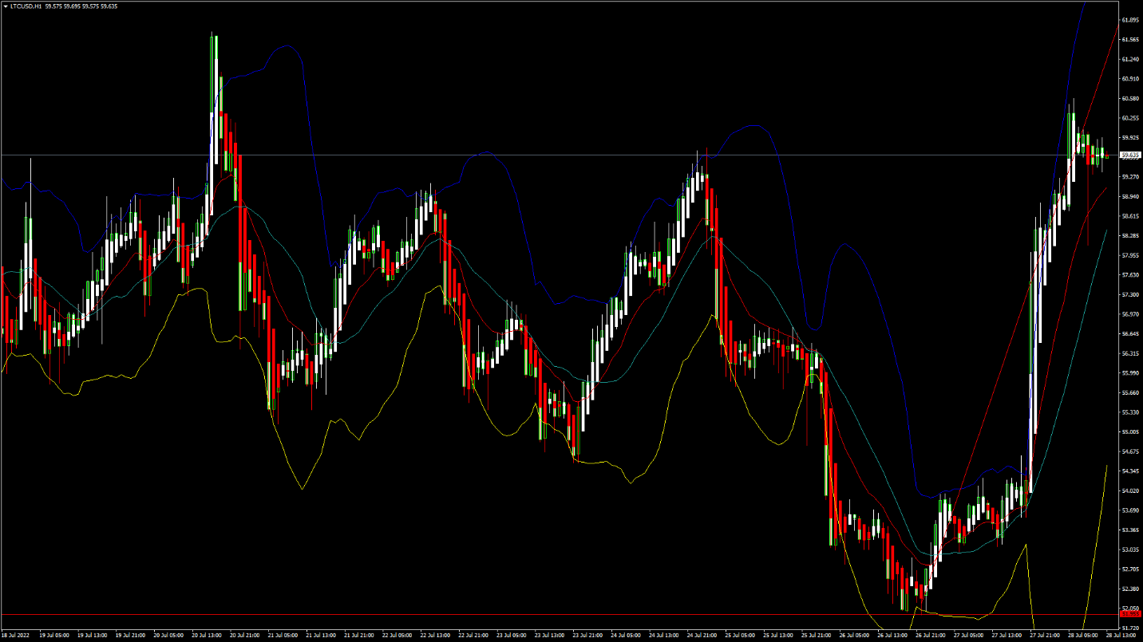Click the 57.955 price scale label
This screenshot has width=1143, height=642.
1130,255
